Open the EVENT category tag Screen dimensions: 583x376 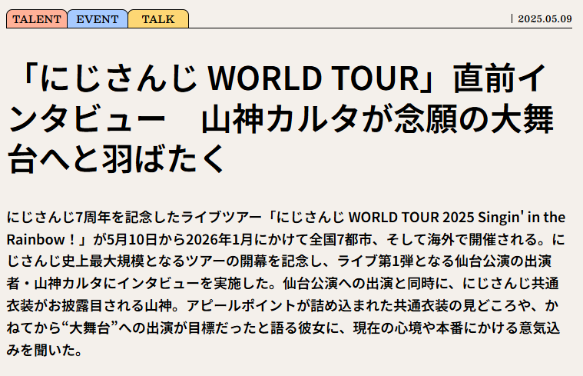click(x=98, y=19)
